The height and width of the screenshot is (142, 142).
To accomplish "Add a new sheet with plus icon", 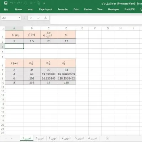I will pos(107,138).
